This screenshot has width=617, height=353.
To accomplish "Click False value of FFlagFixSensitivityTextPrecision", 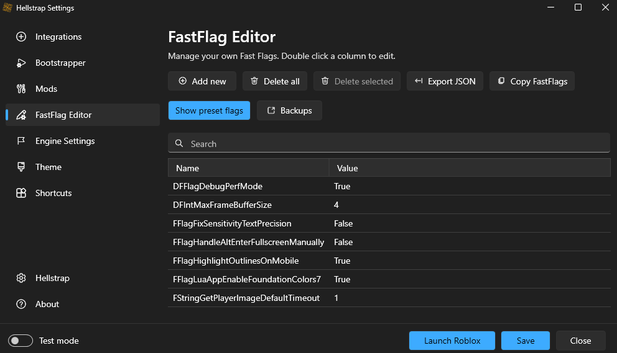I will [x=343, y=223].
